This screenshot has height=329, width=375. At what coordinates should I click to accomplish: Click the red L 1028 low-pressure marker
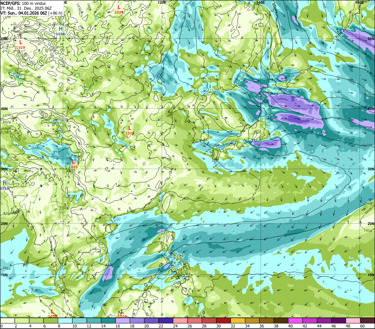pyautogui.click(x=21, y=45)
